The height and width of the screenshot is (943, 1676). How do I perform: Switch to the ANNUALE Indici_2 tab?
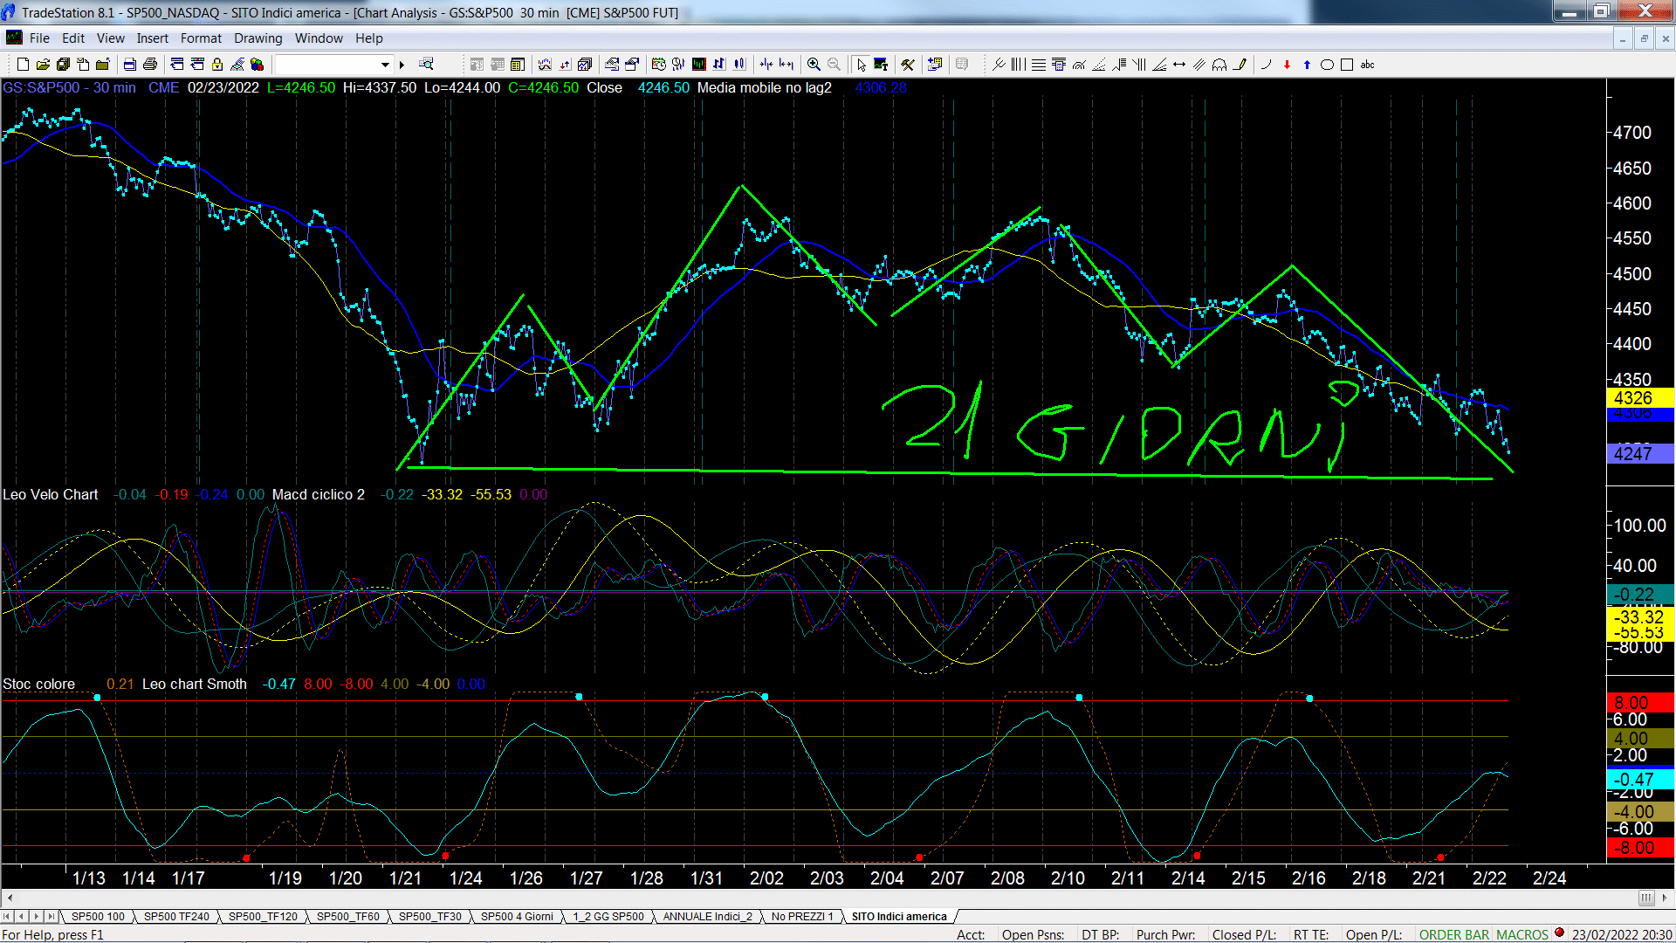(707, 916)
